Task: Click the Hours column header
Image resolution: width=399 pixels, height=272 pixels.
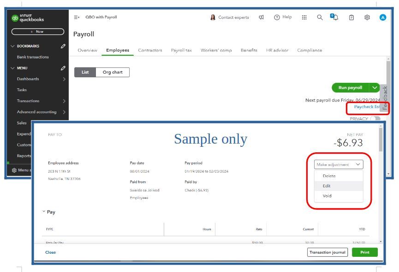Action: (207, 229)
